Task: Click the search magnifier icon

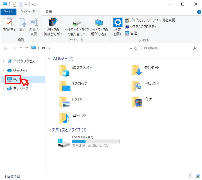Action: pos(195,48)
